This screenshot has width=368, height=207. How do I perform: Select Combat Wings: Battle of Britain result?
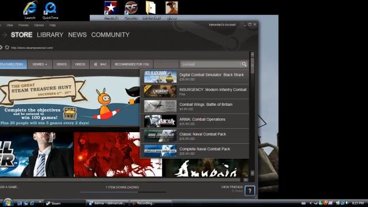pyautogui.click(x=194, y=106)
